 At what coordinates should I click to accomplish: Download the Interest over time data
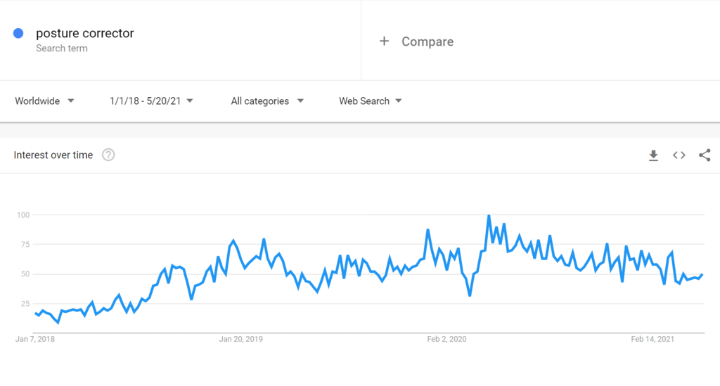653,155
